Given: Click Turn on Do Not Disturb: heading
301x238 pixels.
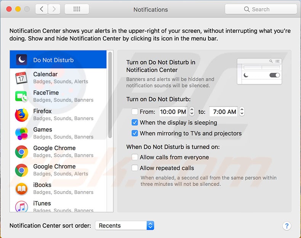Looking at the screenshot, I should pyautogui.click(x=159, y=99).
